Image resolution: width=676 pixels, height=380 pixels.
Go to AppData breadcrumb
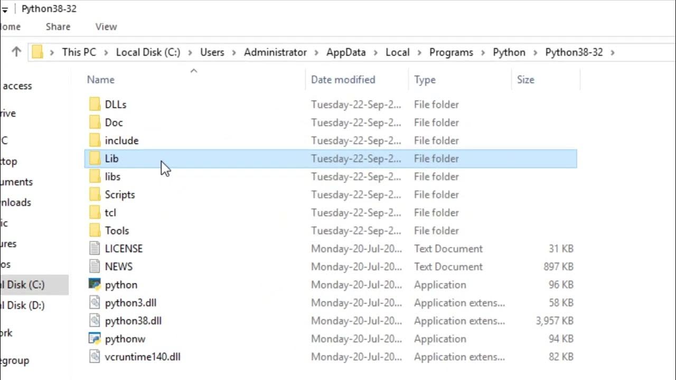click(x=346, y=52)
